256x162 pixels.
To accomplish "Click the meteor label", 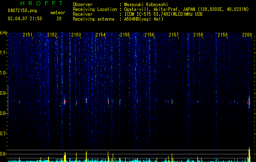I will coord(58,13).
